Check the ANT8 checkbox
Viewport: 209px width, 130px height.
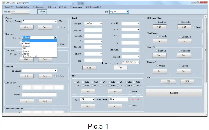tap(134, 82)
